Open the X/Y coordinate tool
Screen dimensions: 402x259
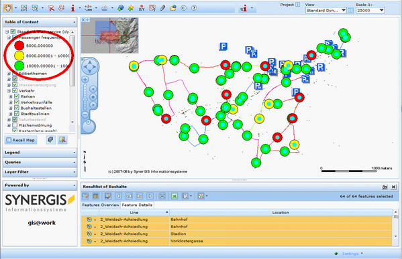tap(142, 8)
